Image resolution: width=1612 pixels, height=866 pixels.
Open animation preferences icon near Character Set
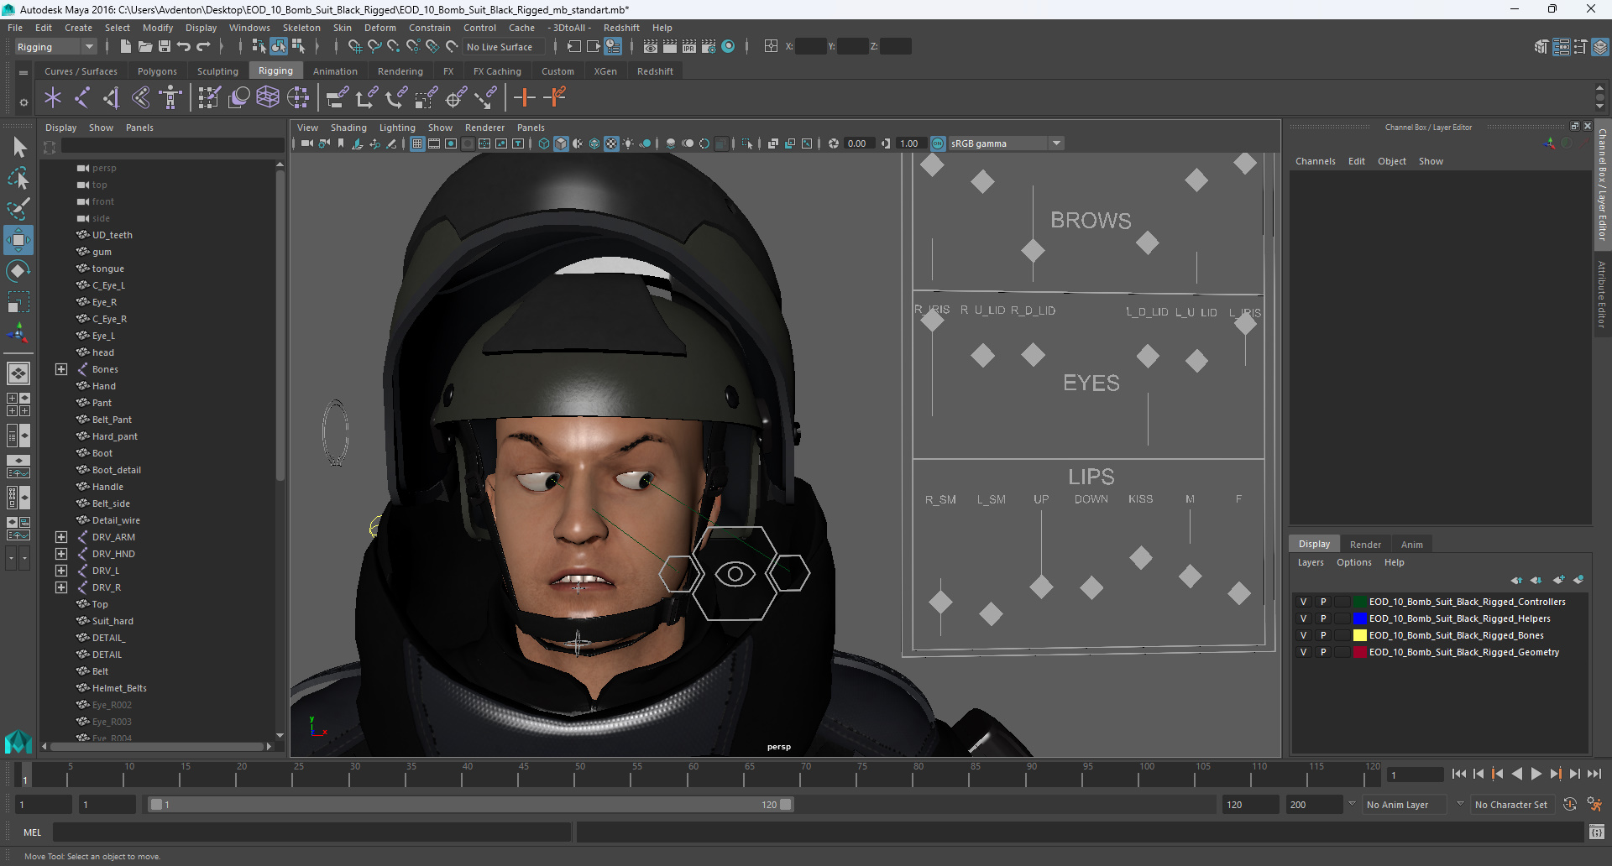1594,805
